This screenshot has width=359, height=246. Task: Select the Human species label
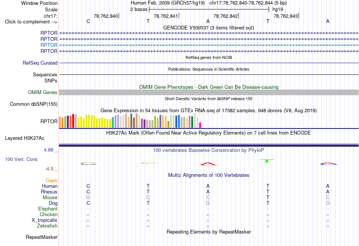(x=50, y=186)
